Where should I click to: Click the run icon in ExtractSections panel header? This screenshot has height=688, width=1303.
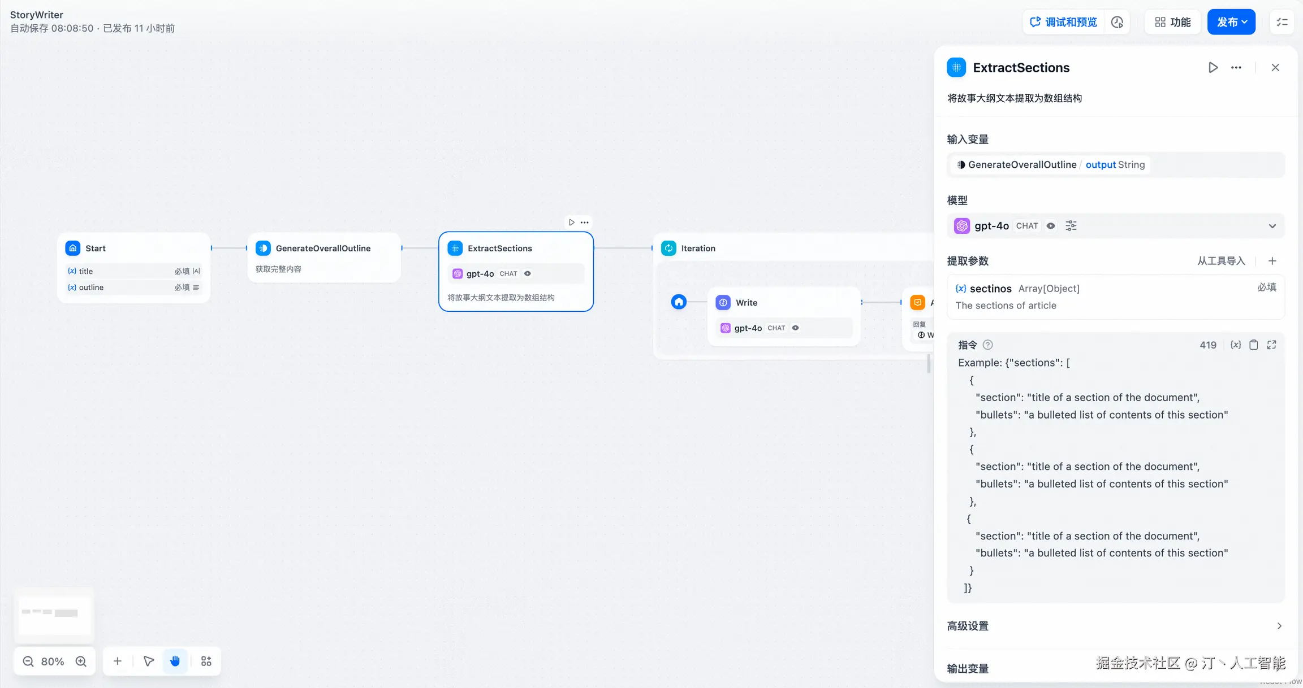click(1213, 67)
